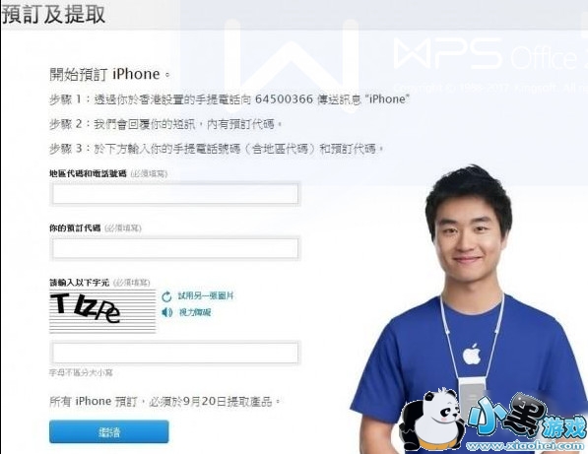
Task: Click the TIzPe captcha image
Action: coord(102,311)
